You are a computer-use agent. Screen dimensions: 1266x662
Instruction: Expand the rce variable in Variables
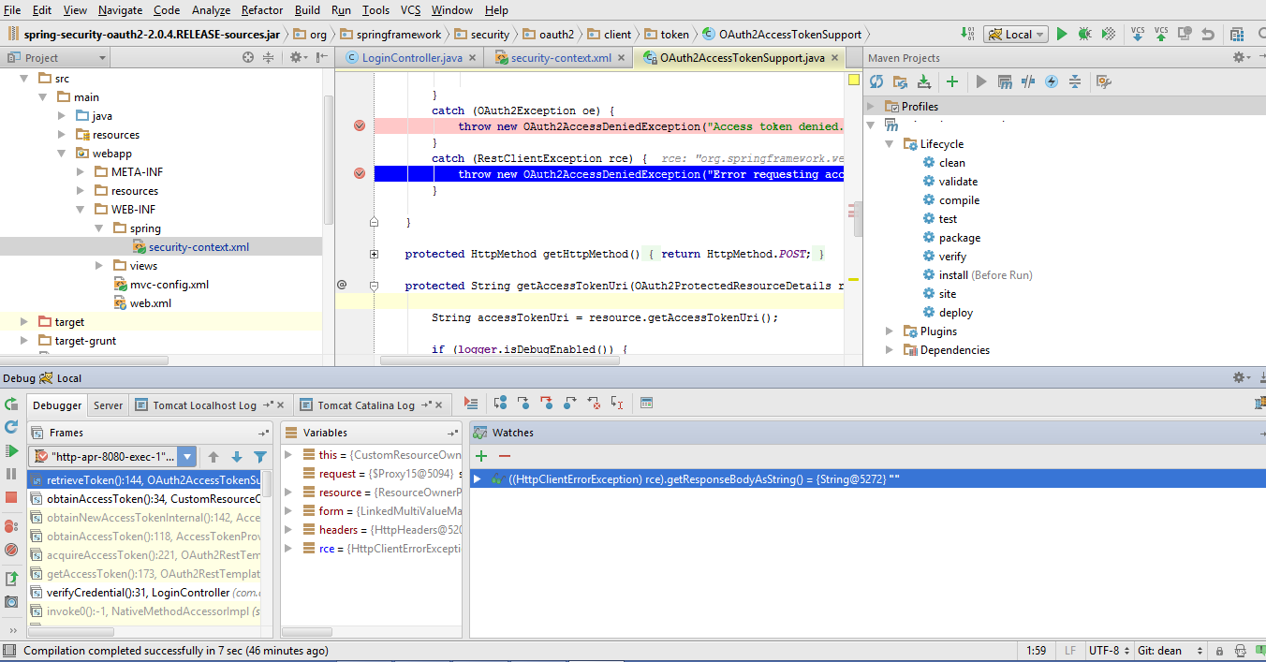click(x=288, y=549)
